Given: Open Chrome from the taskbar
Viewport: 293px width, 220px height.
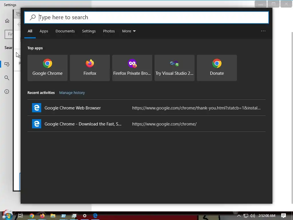Looking at the screenshot, I should point(32,216).
